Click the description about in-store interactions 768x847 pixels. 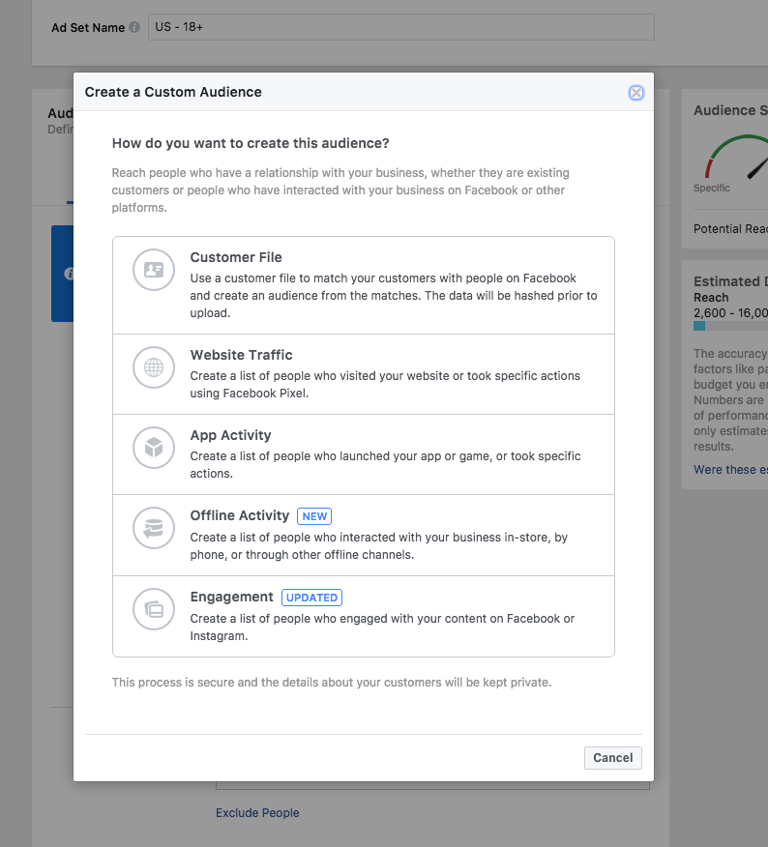click(379, 546)
